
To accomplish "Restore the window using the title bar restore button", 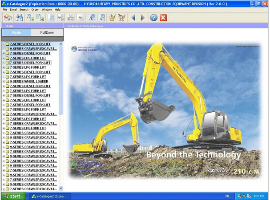I will (258, 4).
